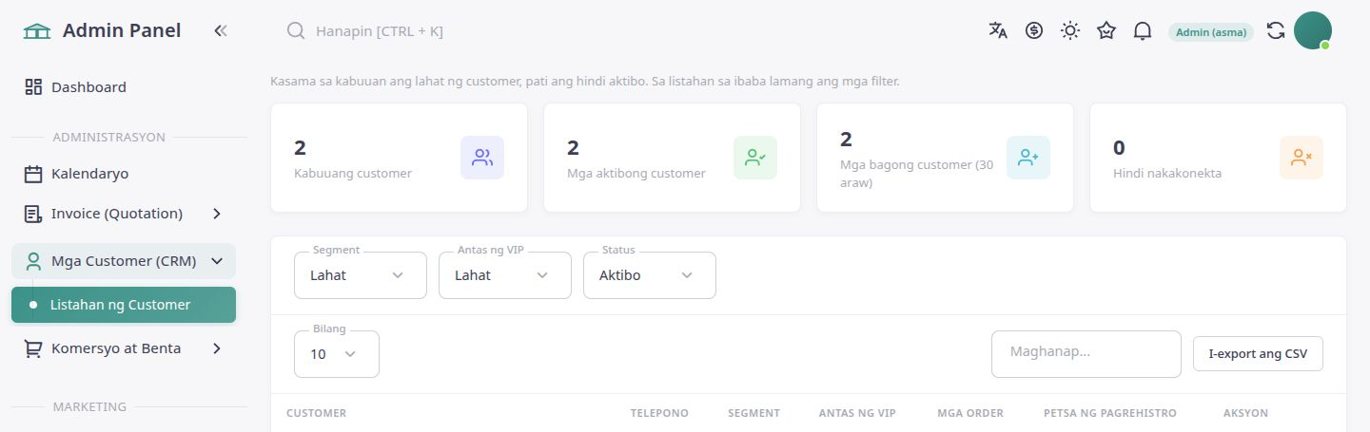Open the Status filter set to Aktibo

pyautogui.click(x=650, y=275)
